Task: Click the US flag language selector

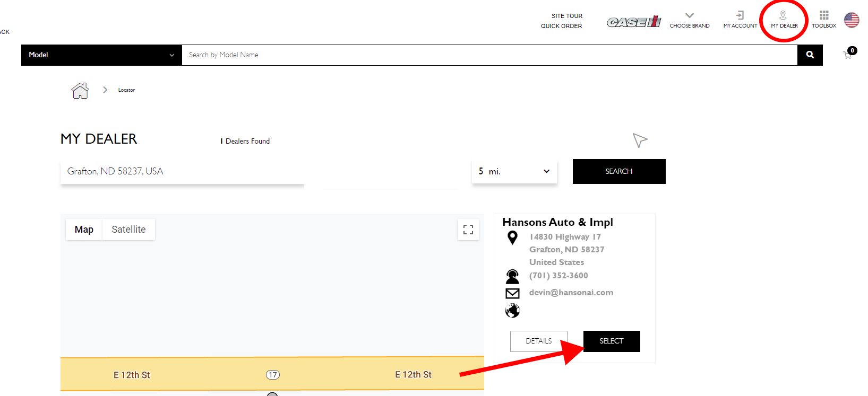Action: coord(852,20)
